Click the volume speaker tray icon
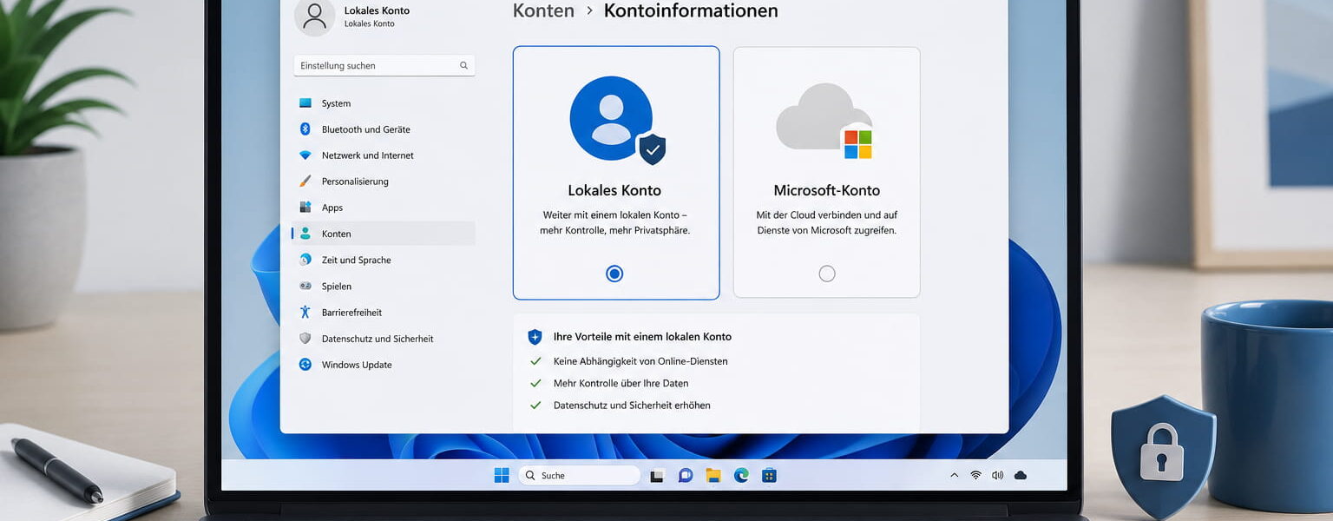The width and height of the screenshot is (1333, 521). tap(997, 475)
